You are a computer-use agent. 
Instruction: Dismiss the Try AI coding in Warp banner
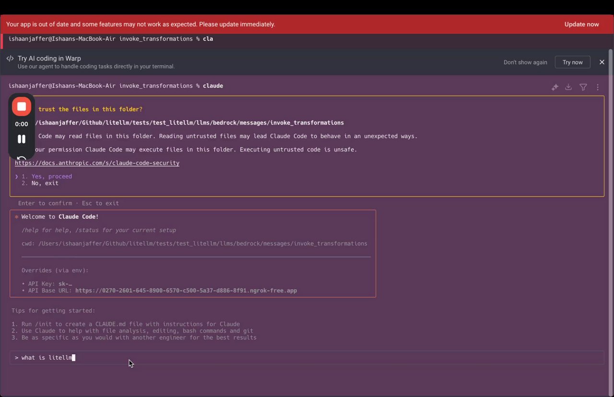[x=602, y=62]
